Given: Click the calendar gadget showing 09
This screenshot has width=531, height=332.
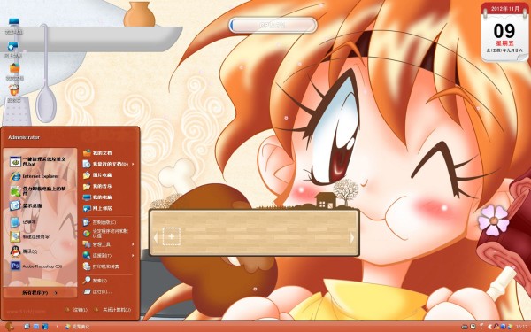Looking at the screenshot, I should coord(504,33).
